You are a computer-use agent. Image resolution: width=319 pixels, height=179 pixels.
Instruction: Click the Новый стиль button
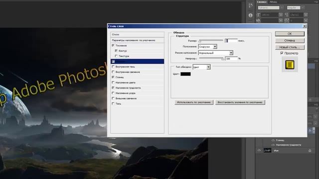[x=290, y=47]
